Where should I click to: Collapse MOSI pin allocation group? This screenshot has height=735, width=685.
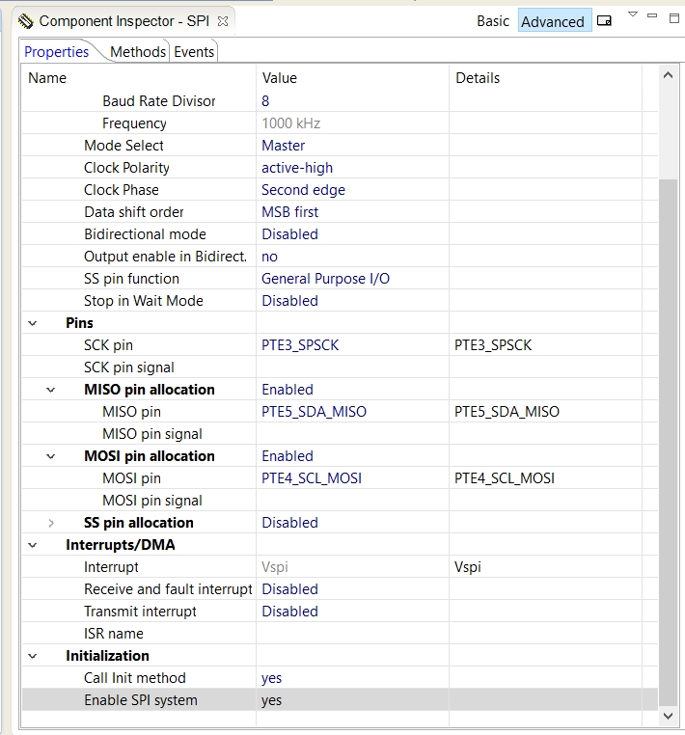click(50, 456)
